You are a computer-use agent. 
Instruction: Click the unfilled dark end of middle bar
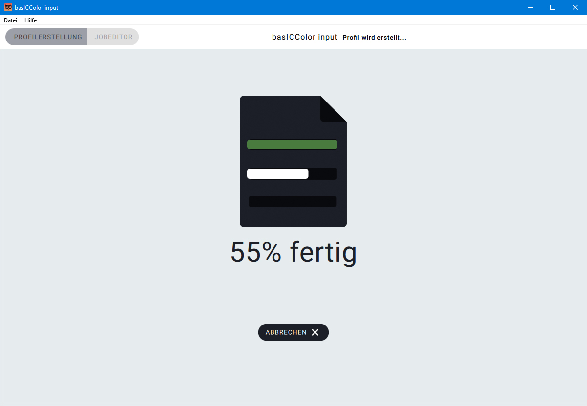tap(323, 174)
